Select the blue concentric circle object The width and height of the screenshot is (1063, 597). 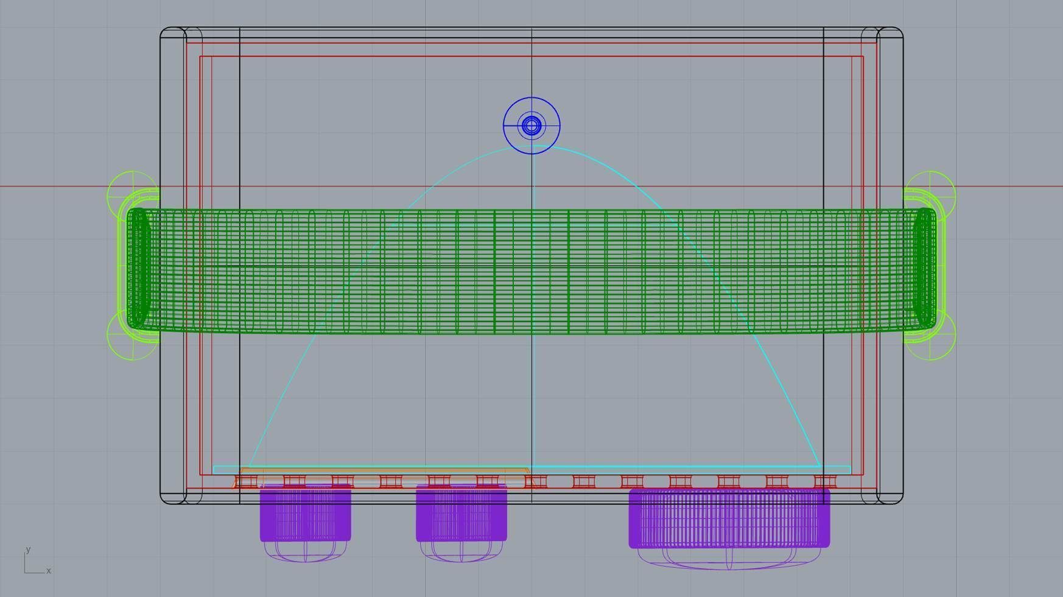(x=531, y=125)
